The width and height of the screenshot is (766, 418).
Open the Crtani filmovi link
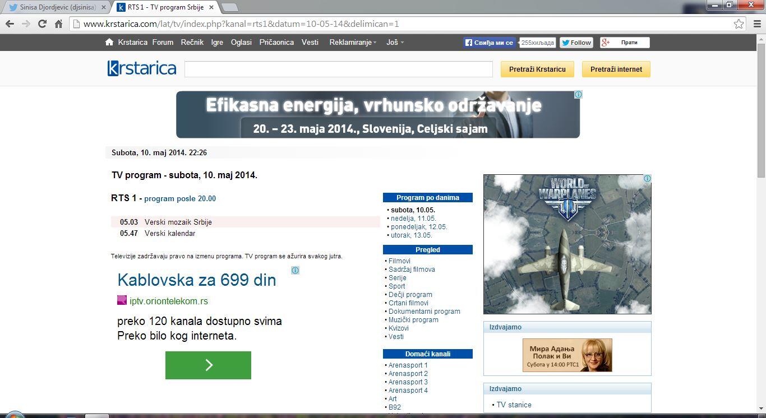pyautogui.click(x=408, y=303)
